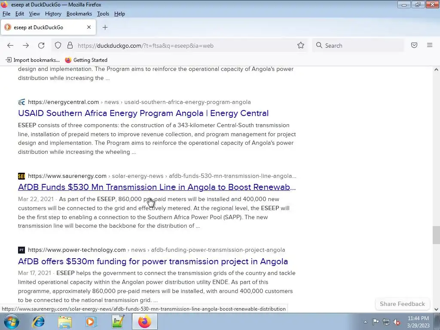This screenshot has width=440, height=330.
Task: Click the Power Technology PT favicon
Action: pos(21,250)
